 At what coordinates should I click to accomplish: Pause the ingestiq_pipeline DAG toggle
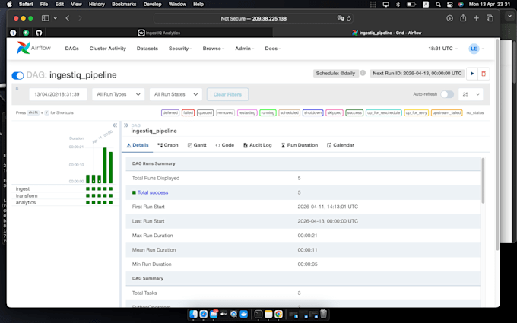[x=17, y=75]
